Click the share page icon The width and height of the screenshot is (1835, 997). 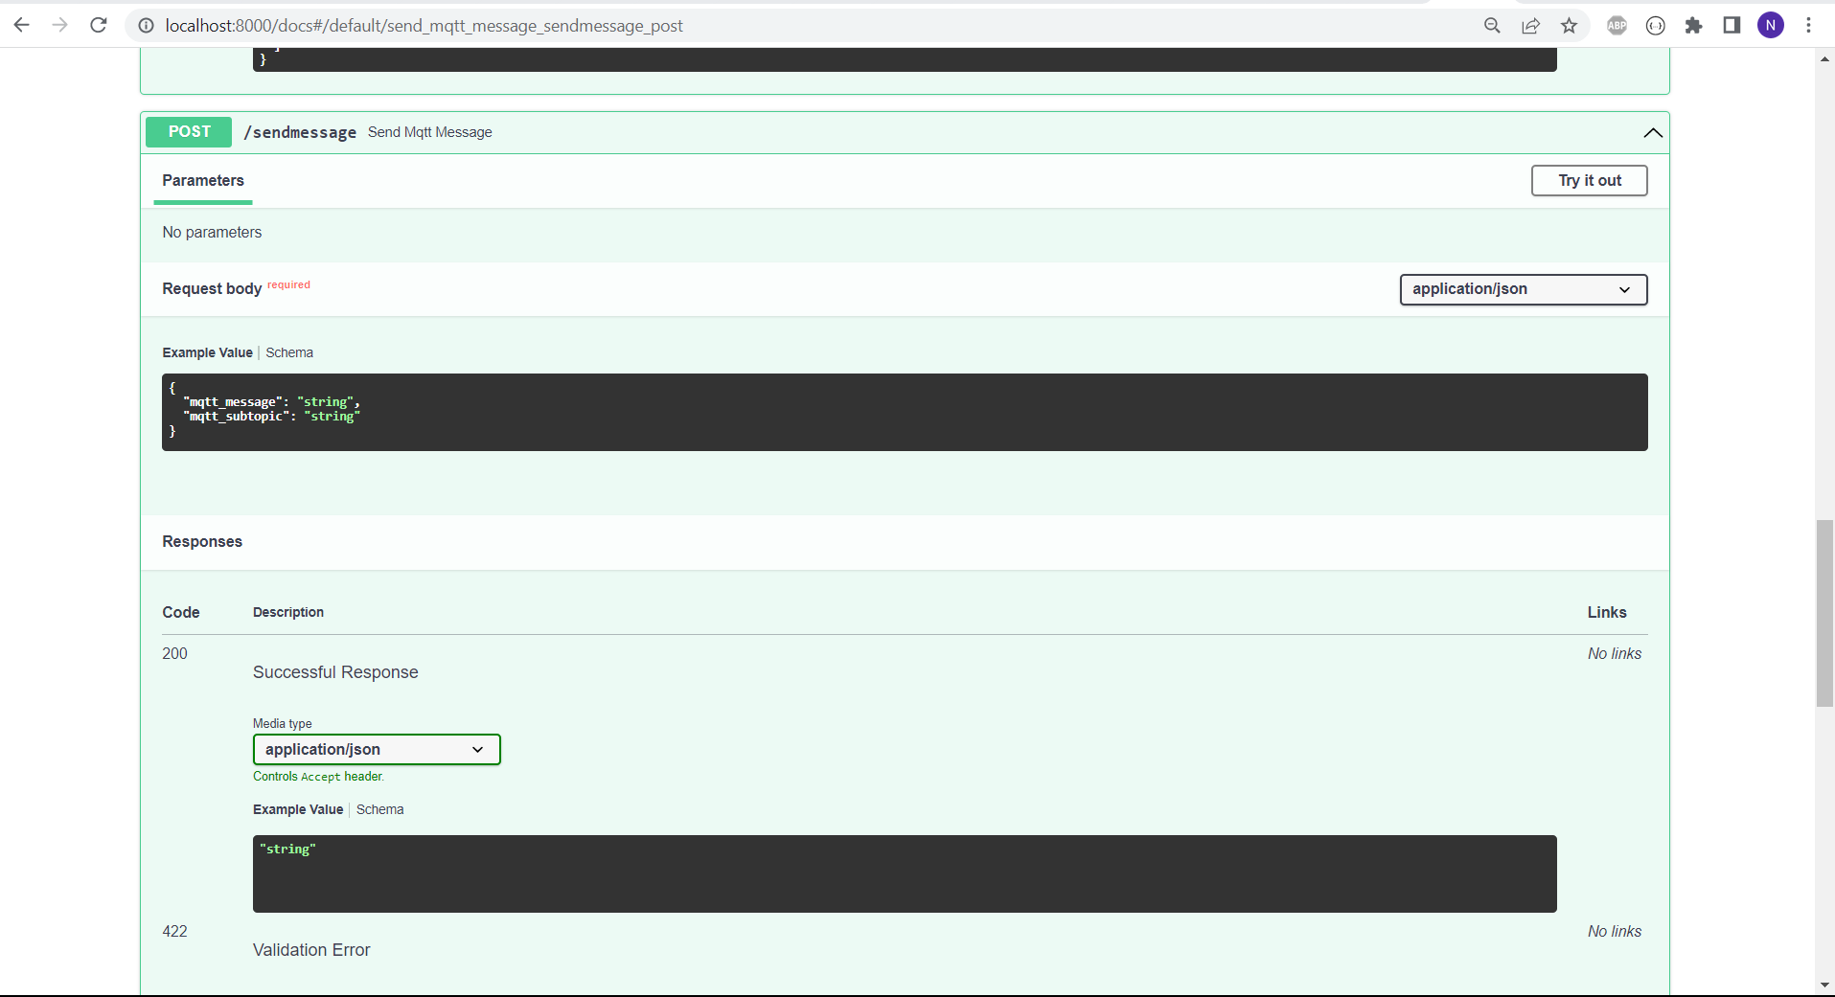coord(1530,26)
